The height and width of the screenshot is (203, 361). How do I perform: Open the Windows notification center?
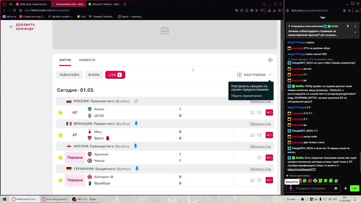pyautogui.click(x=355, y=199)
